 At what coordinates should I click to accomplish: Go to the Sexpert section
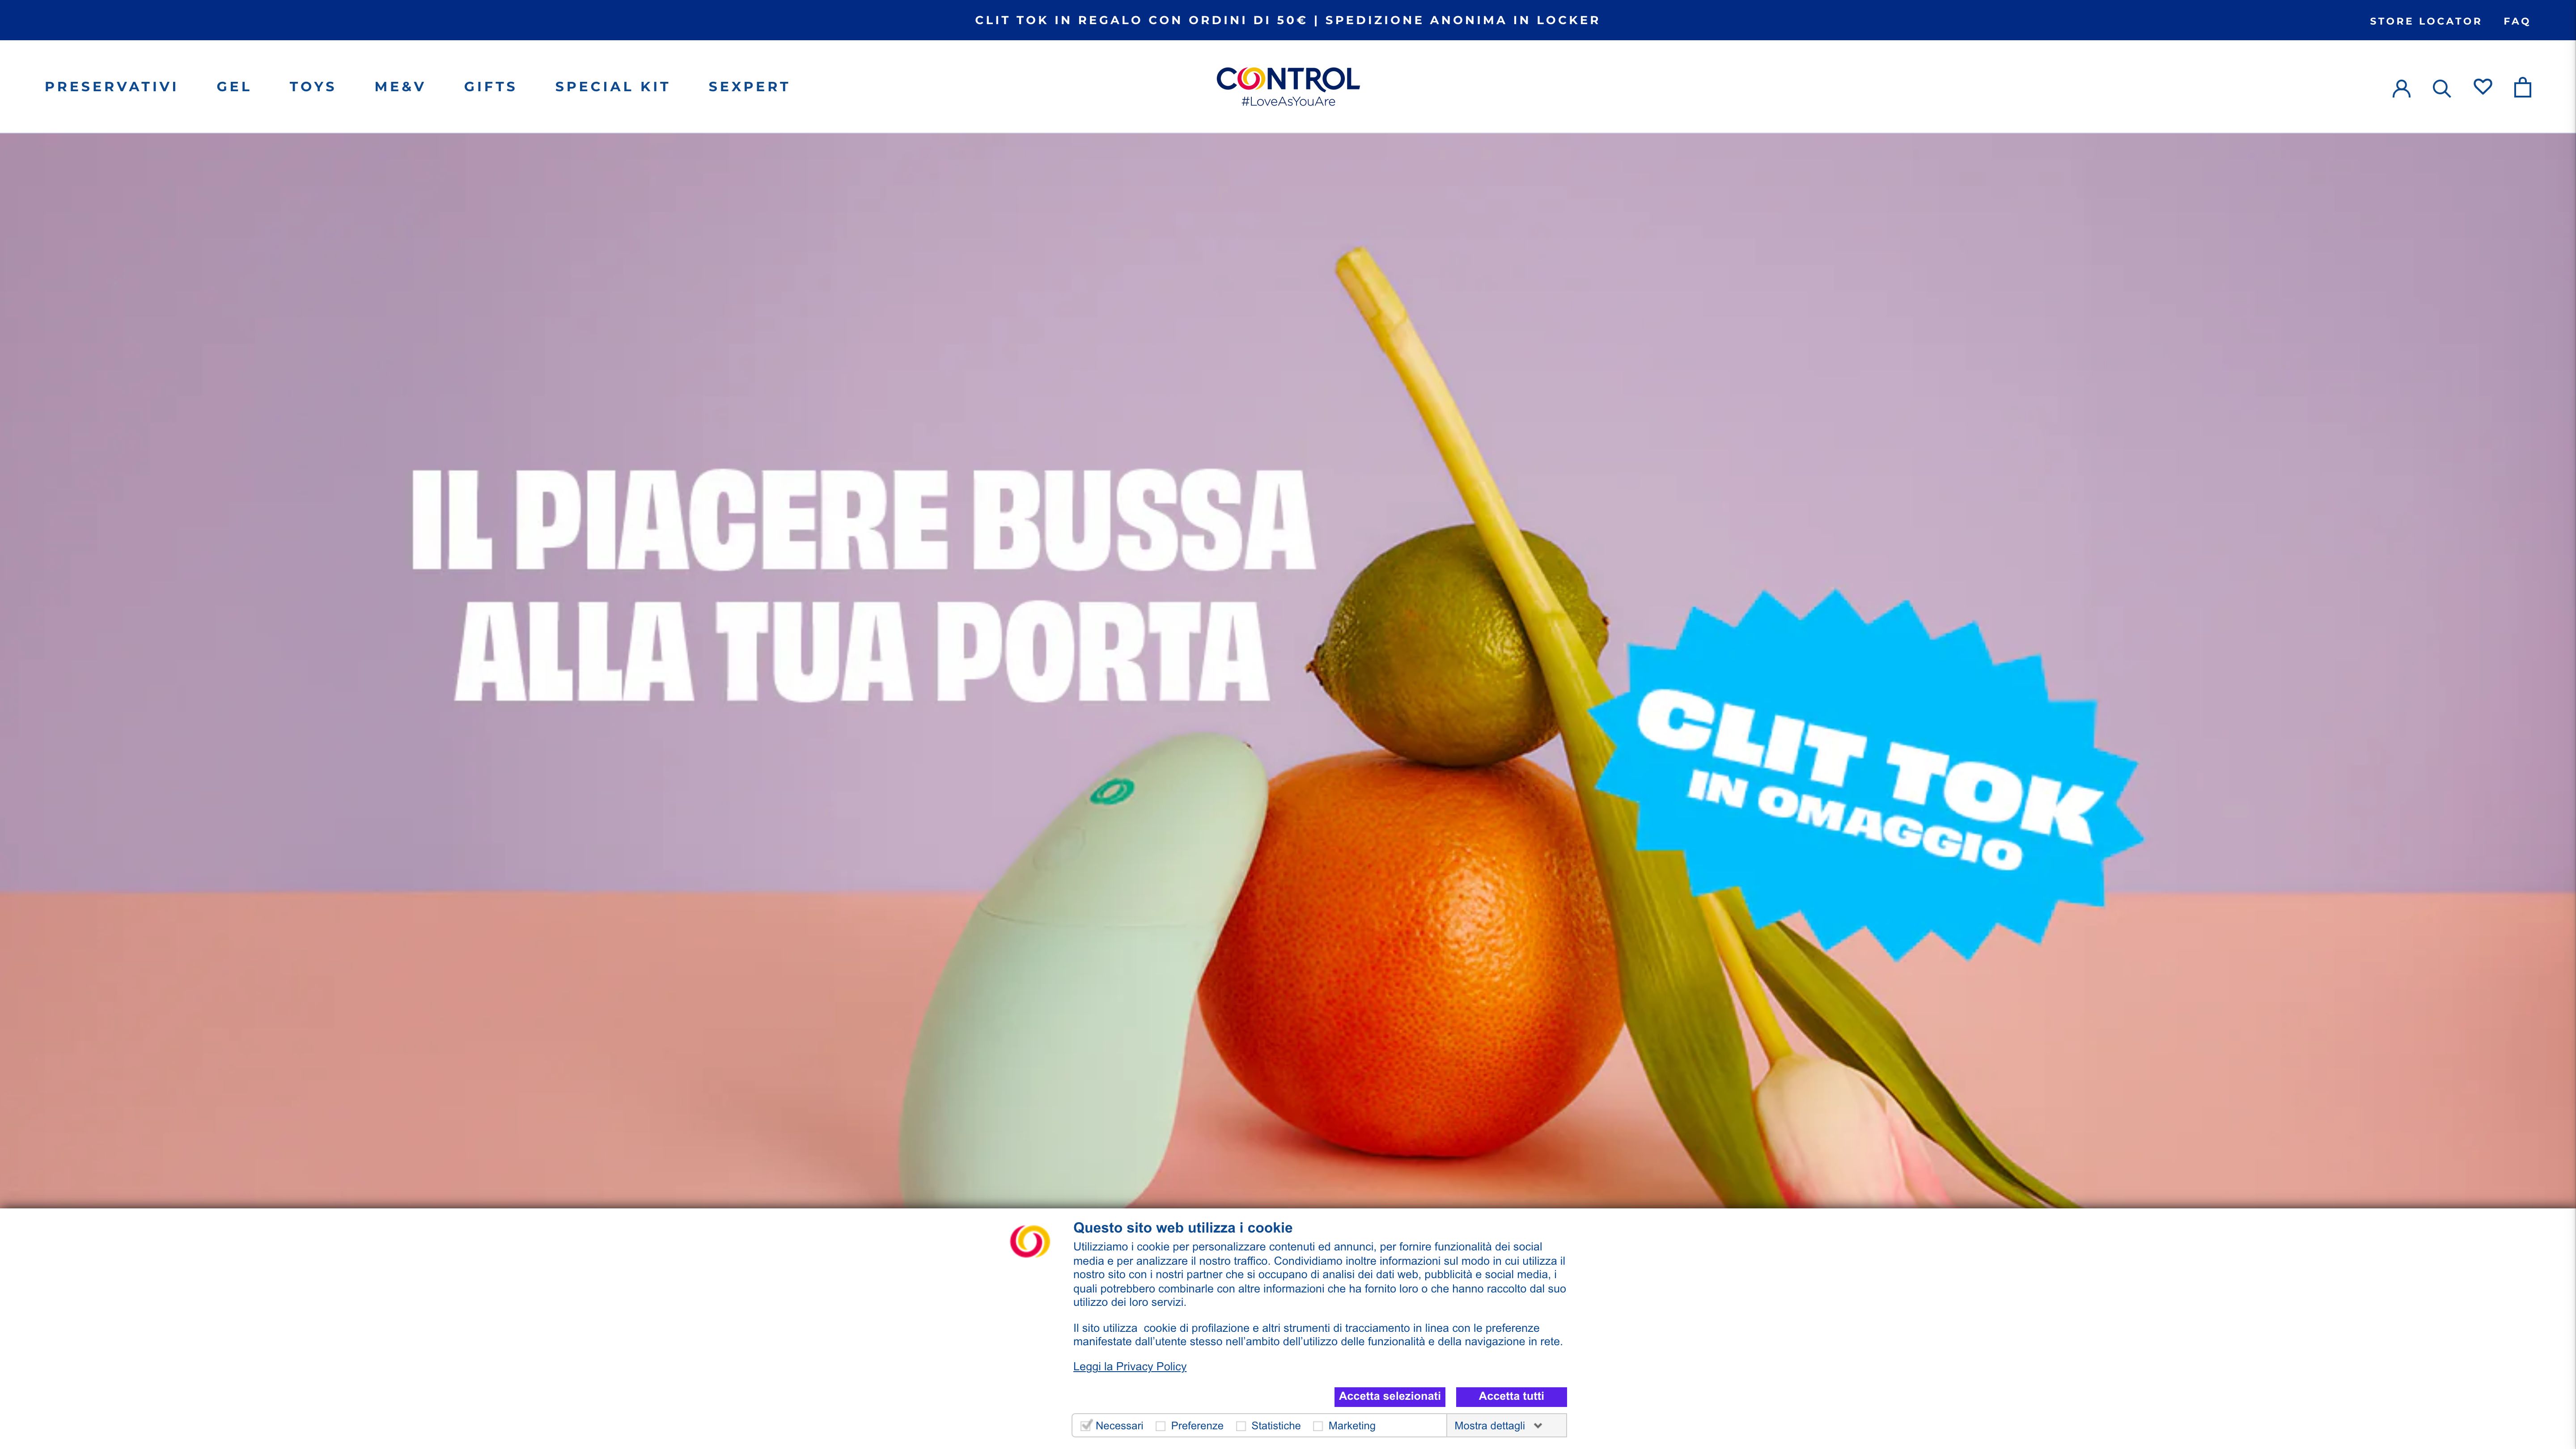pyautogui.click(x=749, y=87)
